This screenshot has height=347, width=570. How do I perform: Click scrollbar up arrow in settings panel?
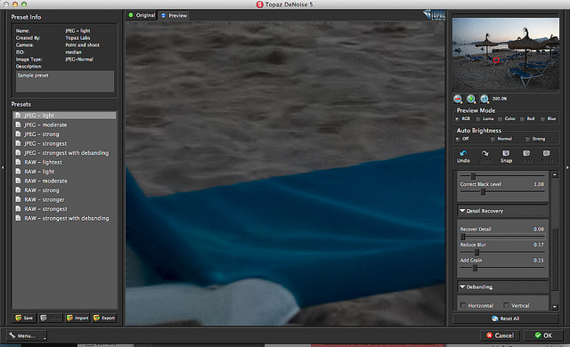pos(554,174)
